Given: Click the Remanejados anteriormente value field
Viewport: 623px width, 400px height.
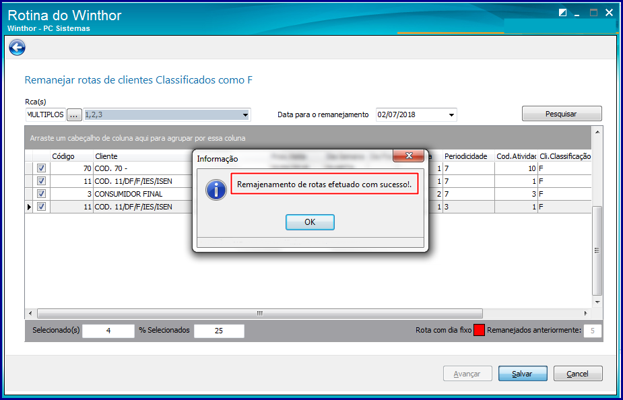Looking at the screenshot, I should (x=593, y=331).
